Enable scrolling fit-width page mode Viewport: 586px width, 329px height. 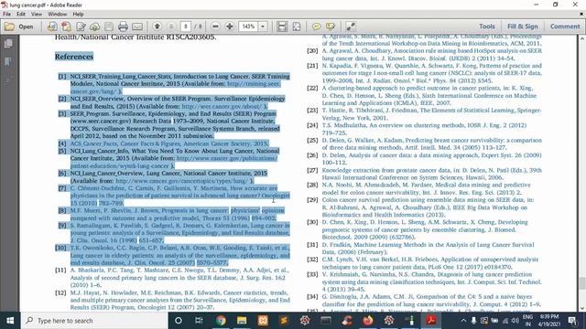coord(282,27)
